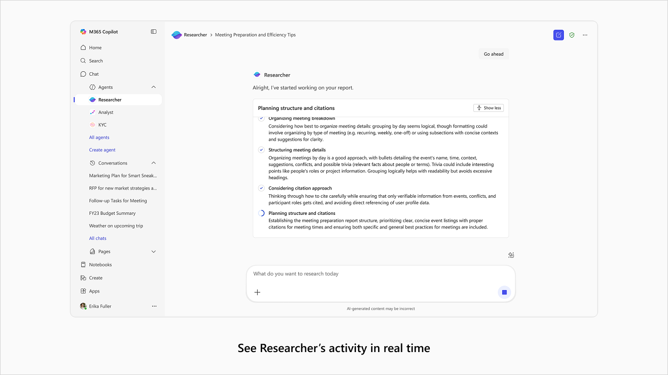Click the plus attach button
Viewport: 668px width, 375px height.
click(x=257, y=292)
